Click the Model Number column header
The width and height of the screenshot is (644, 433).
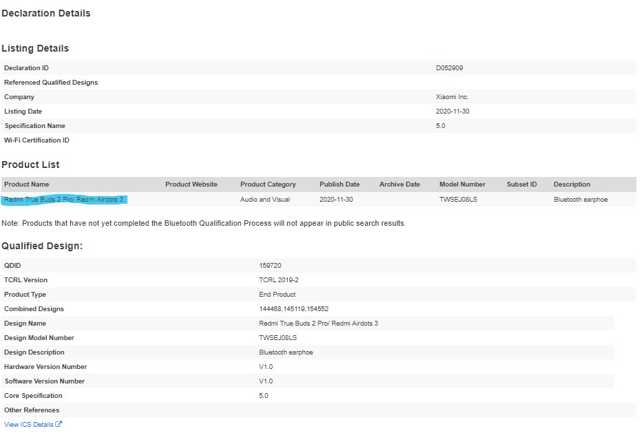click(x=462, y=184)
